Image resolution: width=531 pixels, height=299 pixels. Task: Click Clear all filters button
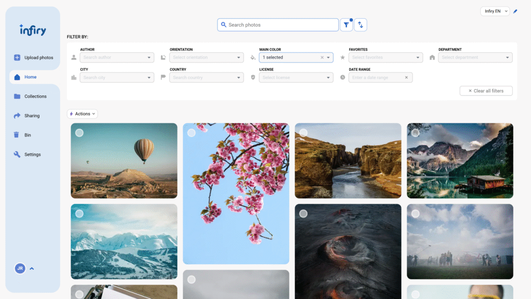coord(486,91)
